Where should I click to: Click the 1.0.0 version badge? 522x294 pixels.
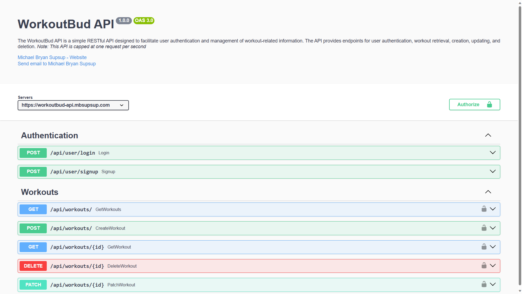point(124,20)
